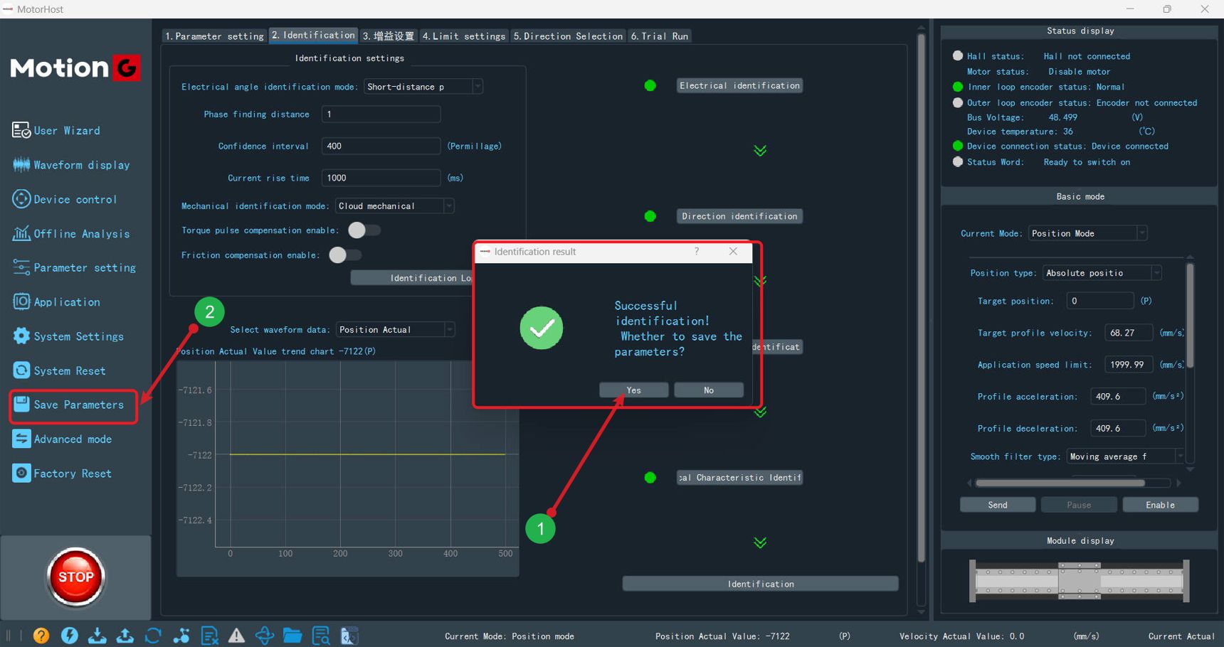The width and height of the screenshot is (1224, 647).
Task: Click the lightning bolt toolbar icon
Action: [69, 636]
